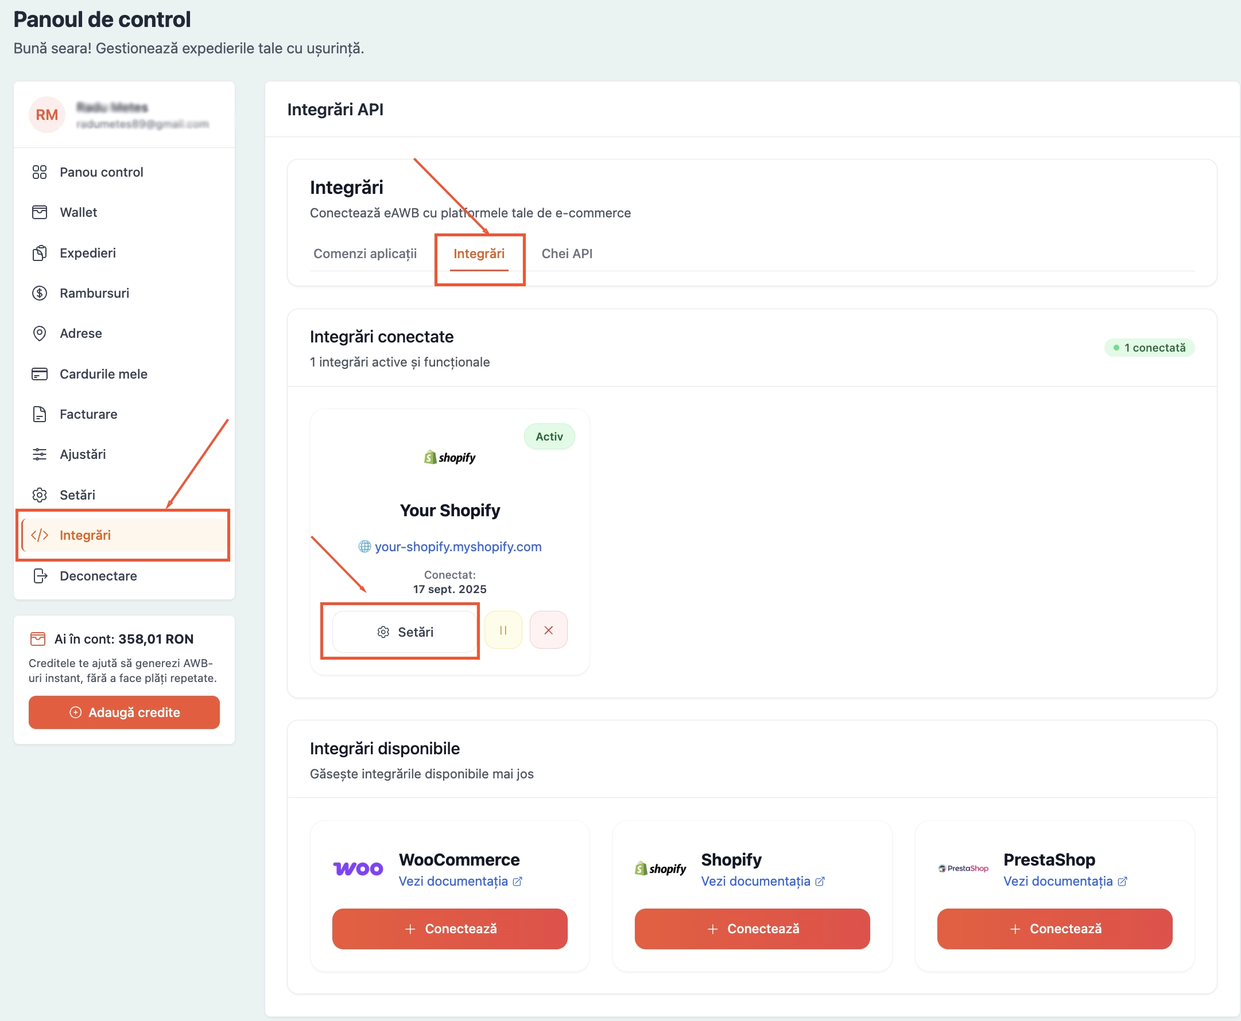
Task: Click the Integrări code icon in sidebar
Action: [x=40, y=535]
